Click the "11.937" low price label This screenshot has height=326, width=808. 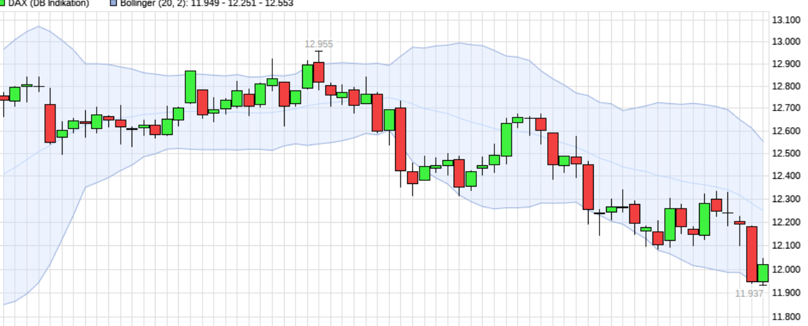[749, 293]
